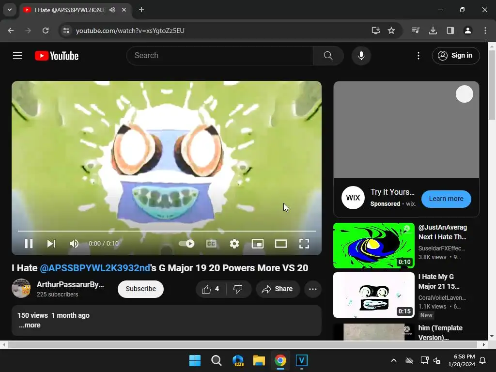Open @APSSBPYWL2K3932nd mention link in title
This screenshot has width=496, height=372.
(95, 268)
